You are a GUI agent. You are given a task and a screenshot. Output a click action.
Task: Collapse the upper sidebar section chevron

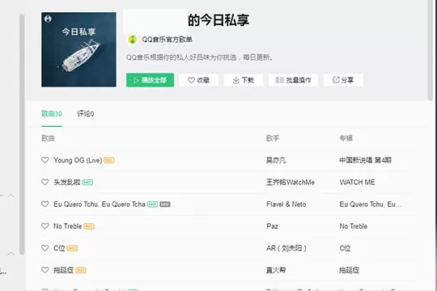click(11, 196)
